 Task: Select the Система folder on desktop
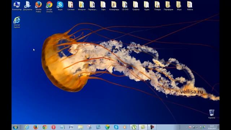click(71, 6)
